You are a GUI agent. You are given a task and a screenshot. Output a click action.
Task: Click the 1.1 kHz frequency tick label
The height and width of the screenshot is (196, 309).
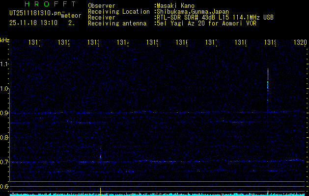4,64
